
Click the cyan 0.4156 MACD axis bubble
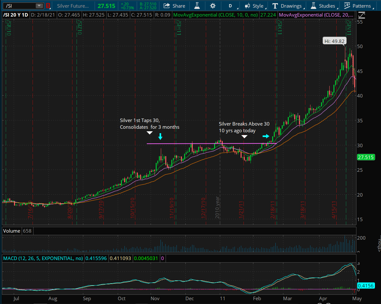[x=365, y=286]
